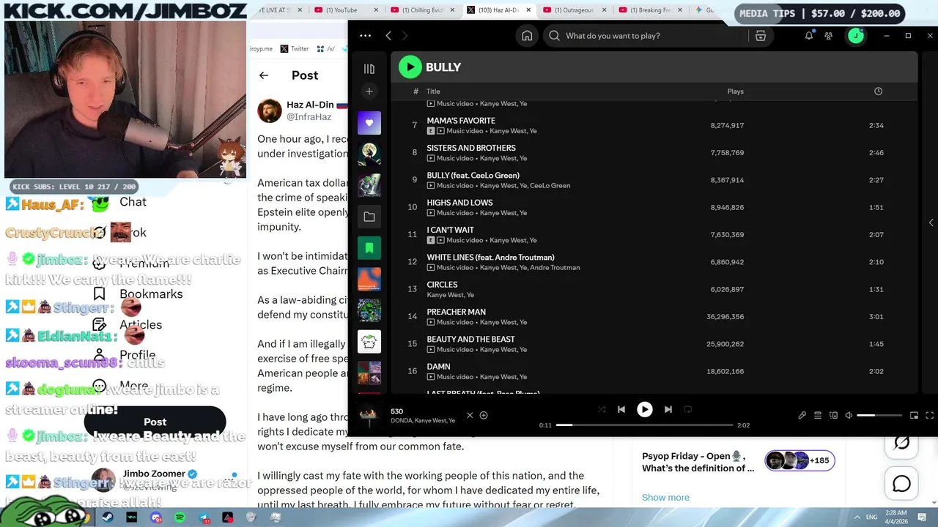Image resolution: width=938 pixels, height=527 pixels.
Task: Skip to the previous track
Action: click(621, 410)
